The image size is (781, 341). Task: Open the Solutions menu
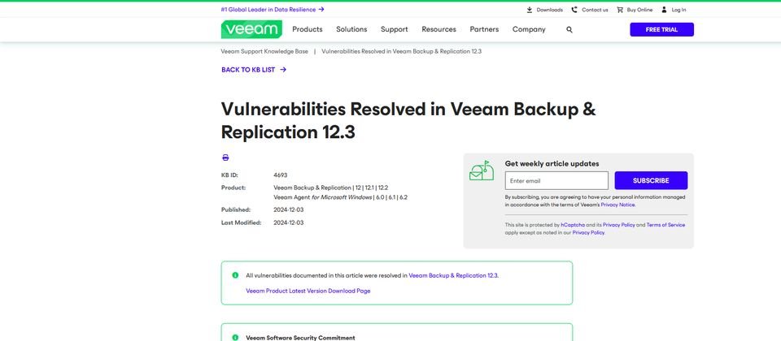(351, 29)
